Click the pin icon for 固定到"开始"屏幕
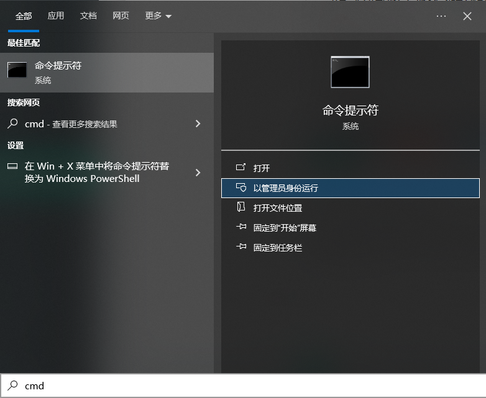The image size is (486, 398). (x=241, y=227)
